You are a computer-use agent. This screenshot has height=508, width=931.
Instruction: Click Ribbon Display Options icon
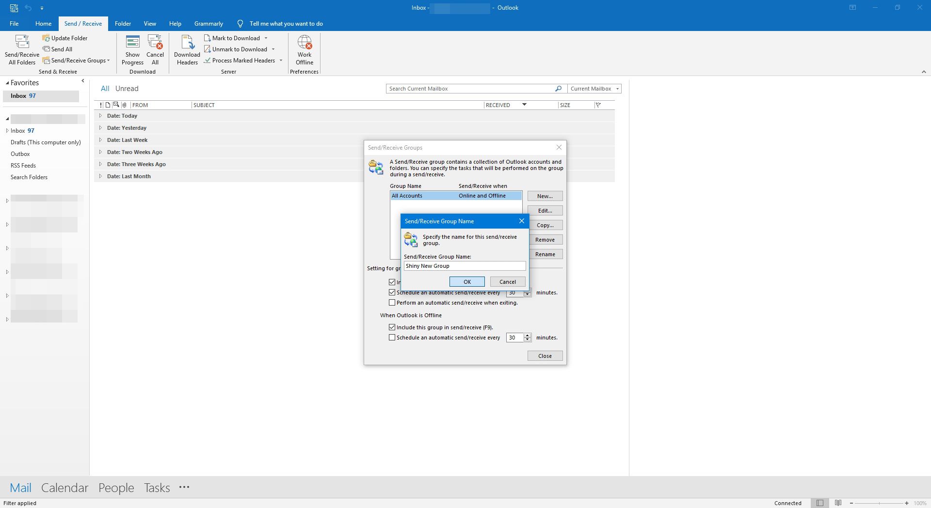(x=852, y=8)
